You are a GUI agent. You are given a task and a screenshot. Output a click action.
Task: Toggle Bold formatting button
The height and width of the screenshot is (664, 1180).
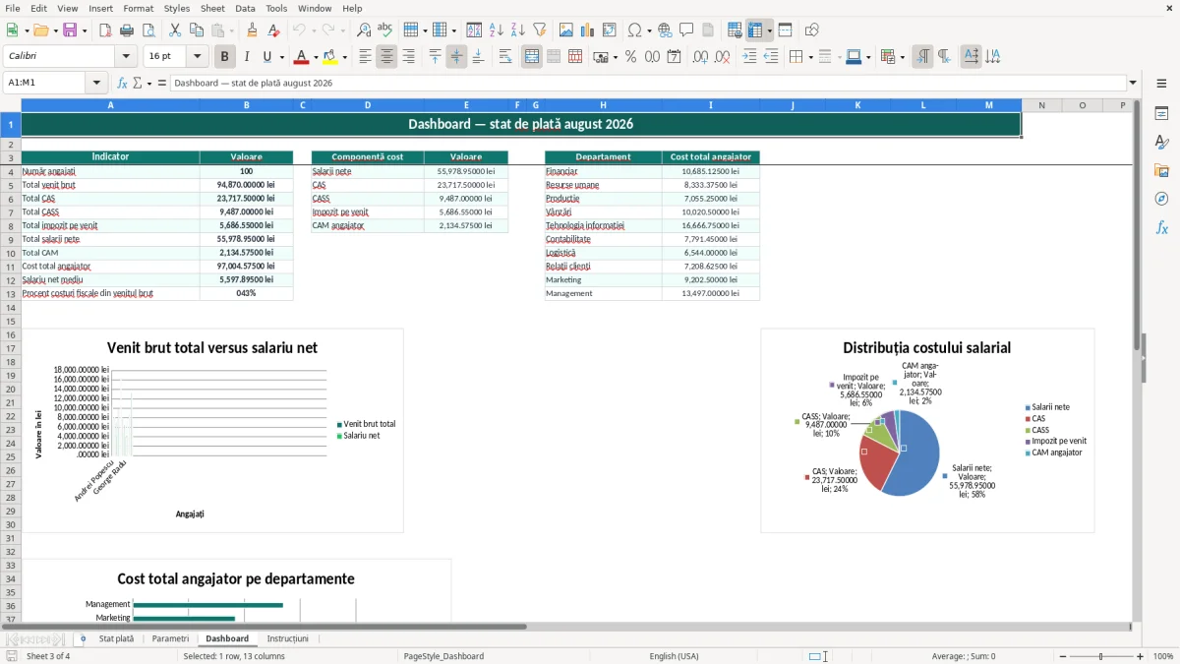[x=225, y=57]
